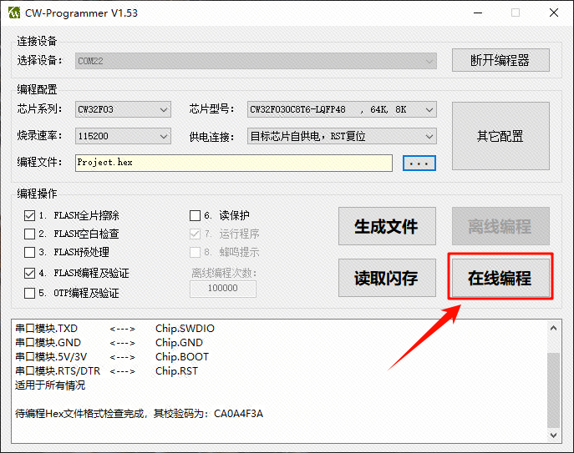
Task: Click the Chip.SWDIO text in log
Action: tap(185, 329)
